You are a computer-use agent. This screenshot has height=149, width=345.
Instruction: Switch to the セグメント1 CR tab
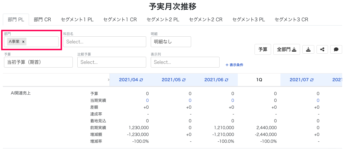click(120, 20)
